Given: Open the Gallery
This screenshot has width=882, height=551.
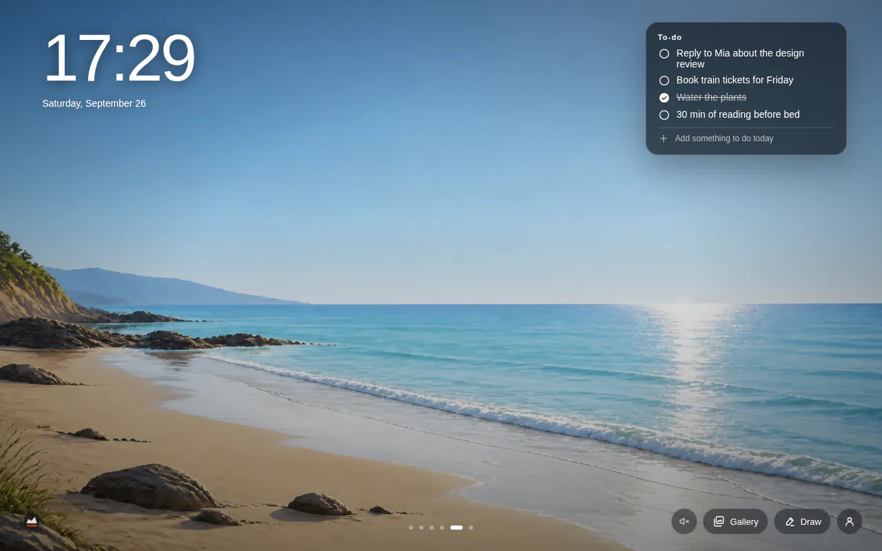Looking at the screenshot, I should point(735,521).
